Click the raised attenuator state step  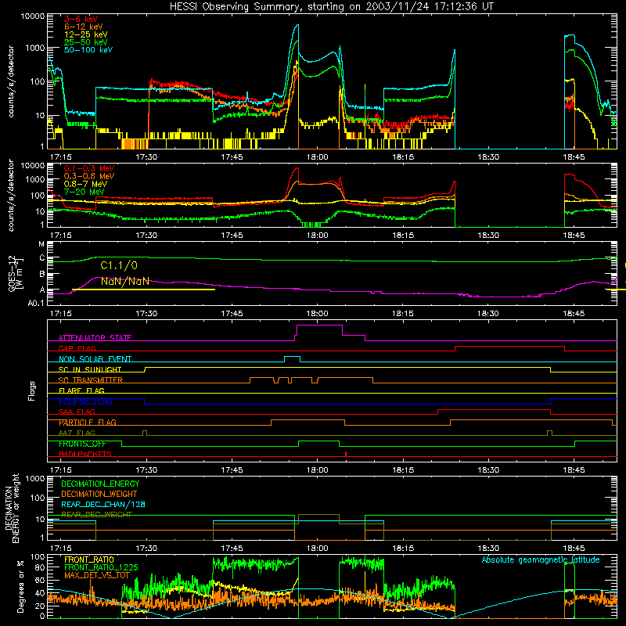click(x=319, y=326)
